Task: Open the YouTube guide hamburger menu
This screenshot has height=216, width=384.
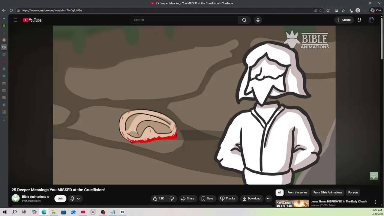Action: [x=16, y=20]
